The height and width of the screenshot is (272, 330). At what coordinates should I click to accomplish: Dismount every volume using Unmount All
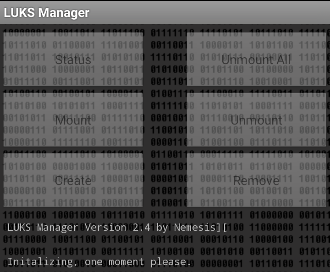(x=256, y=59)
